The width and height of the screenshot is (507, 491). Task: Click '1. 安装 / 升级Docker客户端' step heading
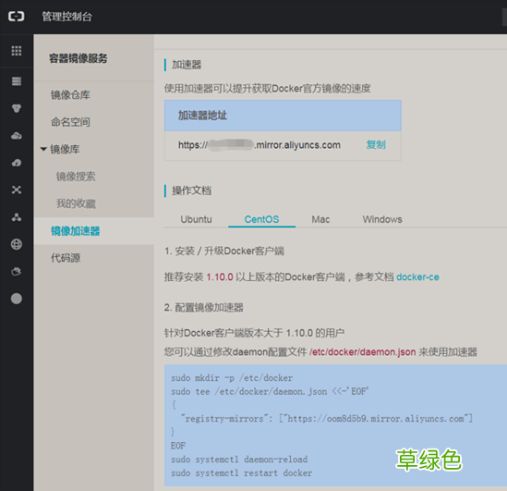[224, 251]
